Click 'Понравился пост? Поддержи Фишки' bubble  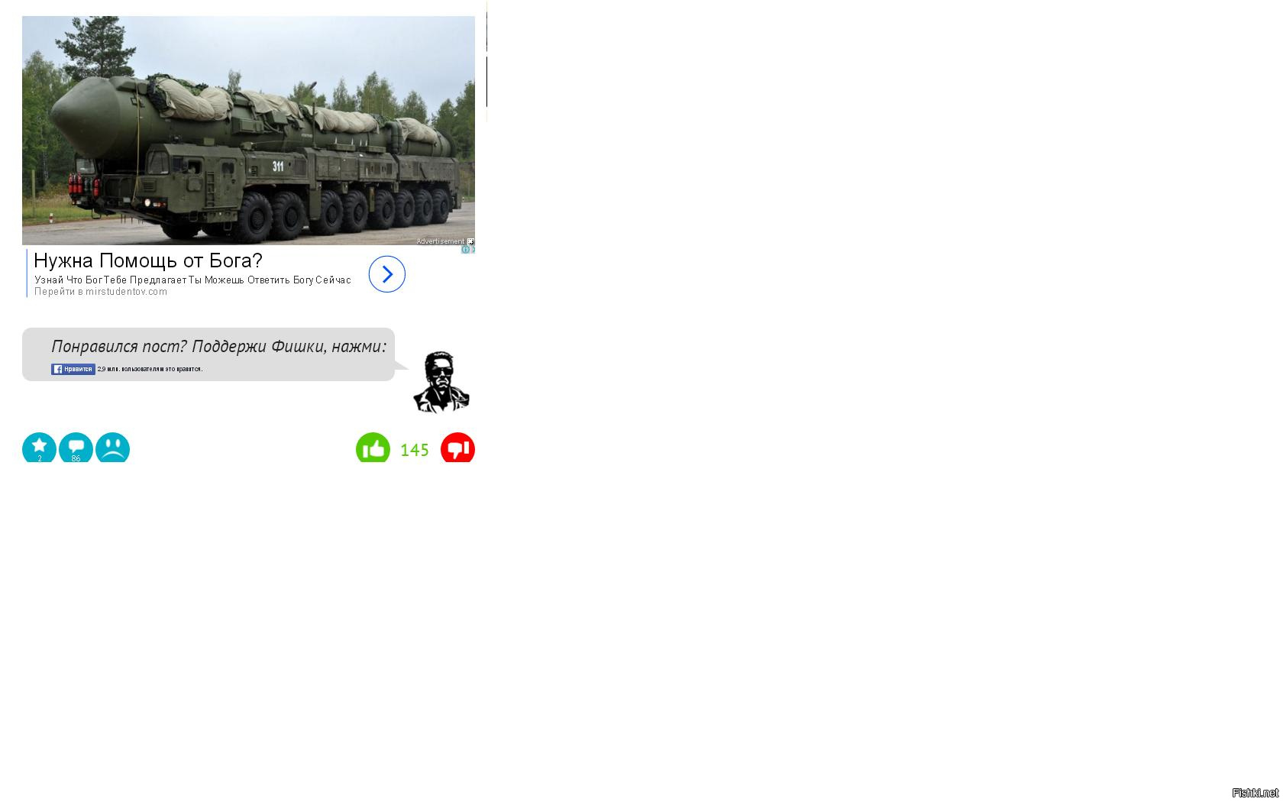208,354
